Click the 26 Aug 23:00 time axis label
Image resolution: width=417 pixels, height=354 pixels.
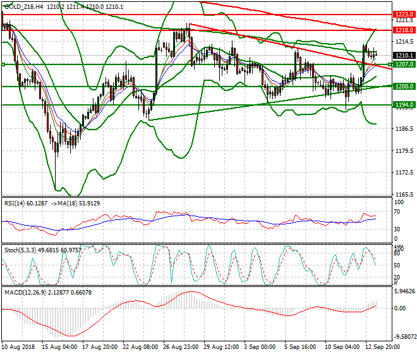[x=181, y=347]
